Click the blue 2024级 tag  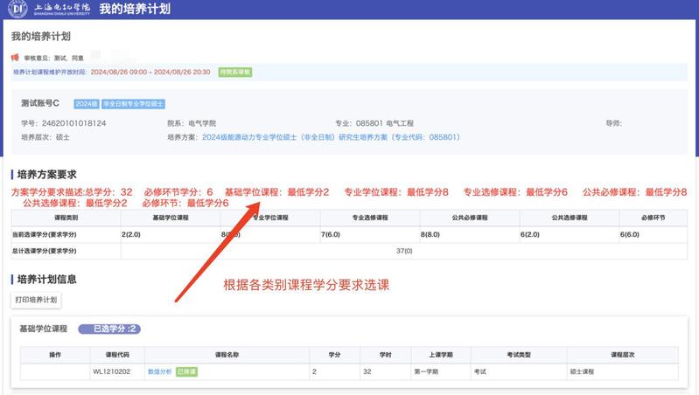[x=86, y=104]
